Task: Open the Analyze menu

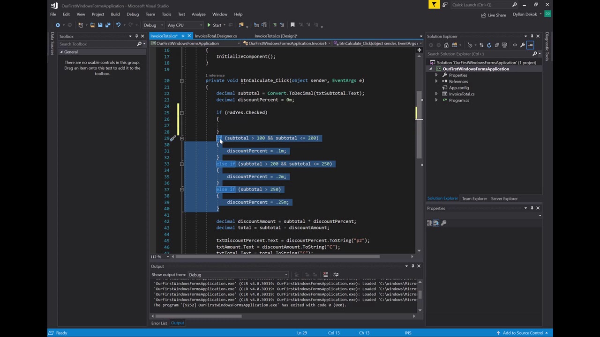Action: click(199, 15)
